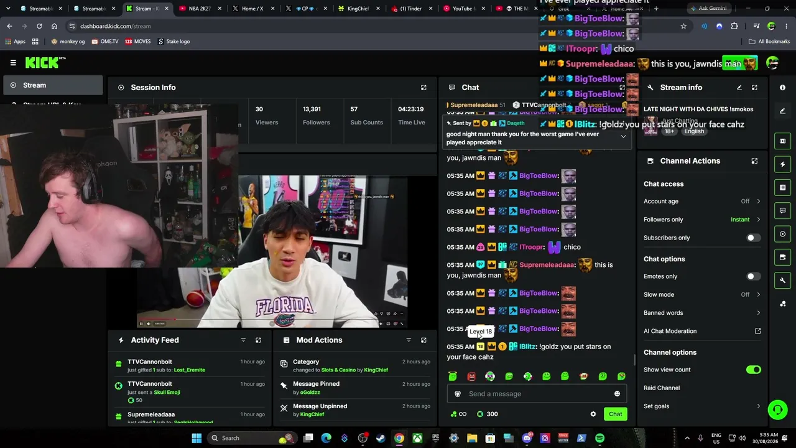
Task: Toggle the play-circle widget icon in right sidebar
Action: (782, 234)
